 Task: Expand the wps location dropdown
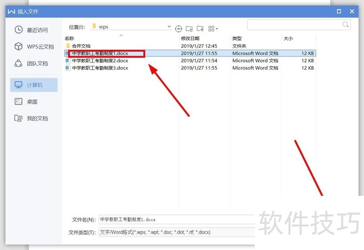tap(169, 27)
